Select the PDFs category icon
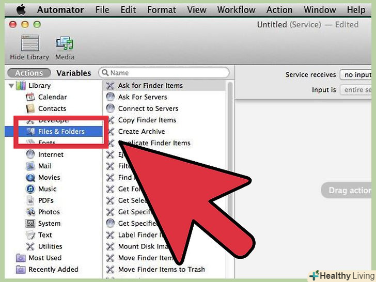376x282 pixels. click(30, 200)
